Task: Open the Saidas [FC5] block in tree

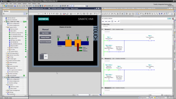Action: [x=14, y=38]
